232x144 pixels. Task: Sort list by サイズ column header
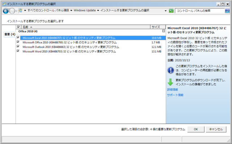[158, 27]
